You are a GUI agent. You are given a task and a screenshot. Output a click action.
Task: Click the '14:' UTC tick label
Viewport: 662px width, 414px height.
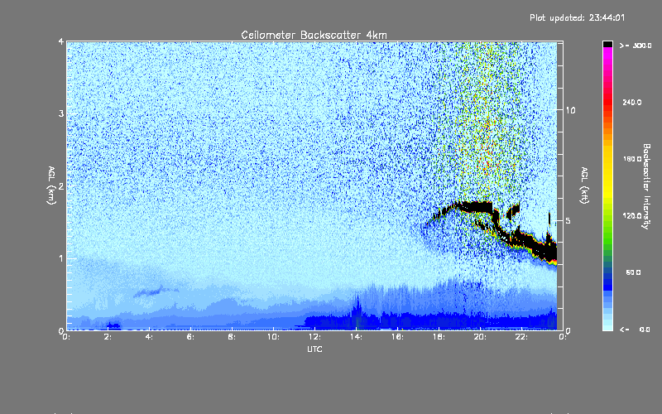tap(357, 337)
